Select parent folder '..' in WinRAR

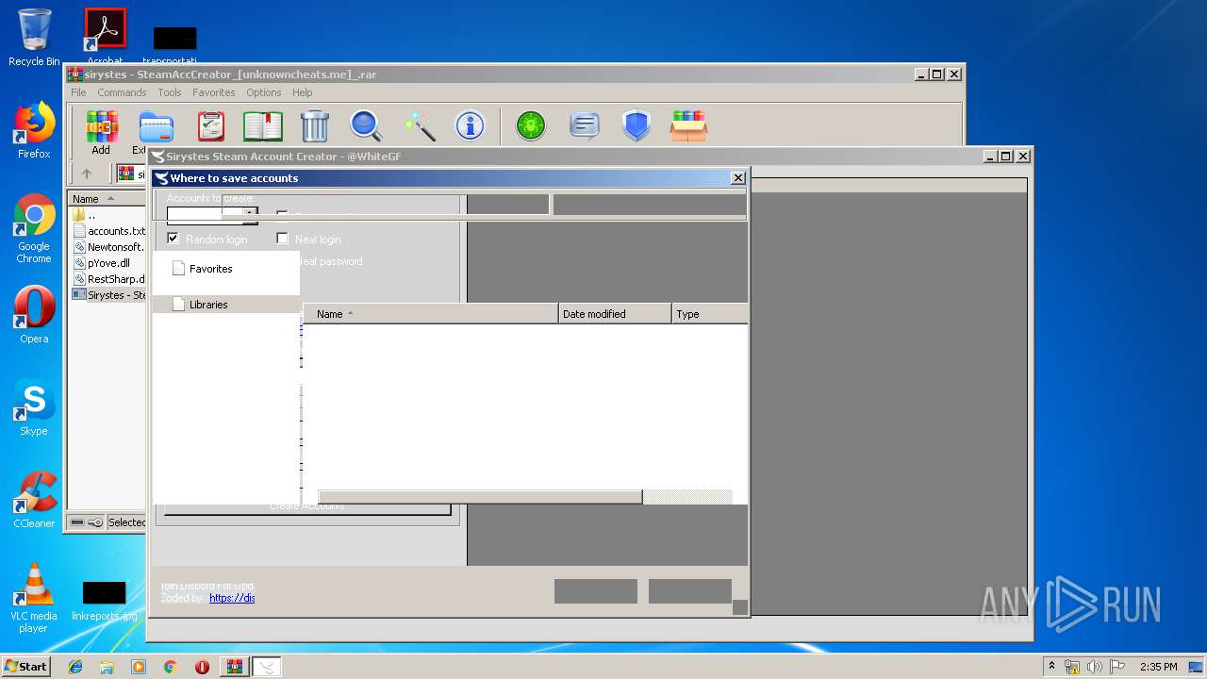[x=85, y=215]
